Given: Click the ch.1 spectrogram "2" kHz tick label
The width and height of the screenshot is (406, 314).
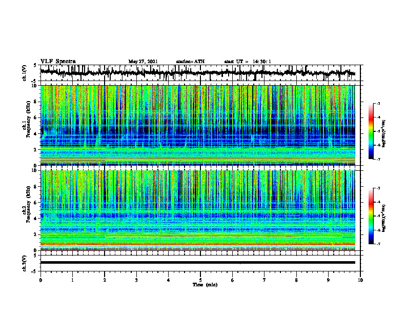Looking at the screenshot, I should tap(36, 149).
